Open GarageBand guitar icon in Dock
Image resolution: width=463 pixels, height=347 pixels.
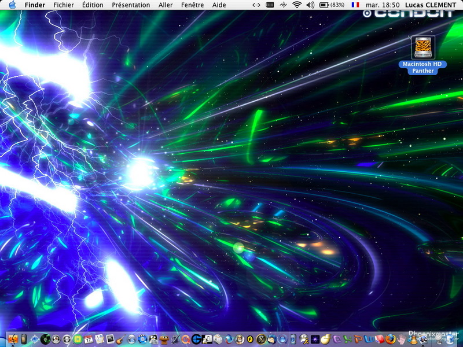[121, 339]
